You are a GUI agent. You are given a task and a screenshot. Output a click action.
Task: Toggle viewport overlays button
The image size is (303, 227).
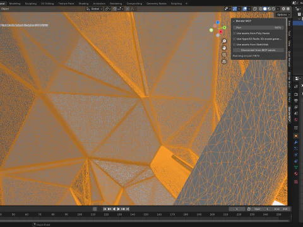click(245, 9)
